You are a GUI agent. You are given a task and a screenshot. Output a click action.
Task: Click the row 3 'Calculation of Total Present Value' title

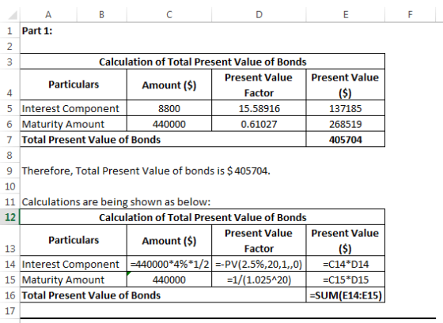[x=203, y=62]
